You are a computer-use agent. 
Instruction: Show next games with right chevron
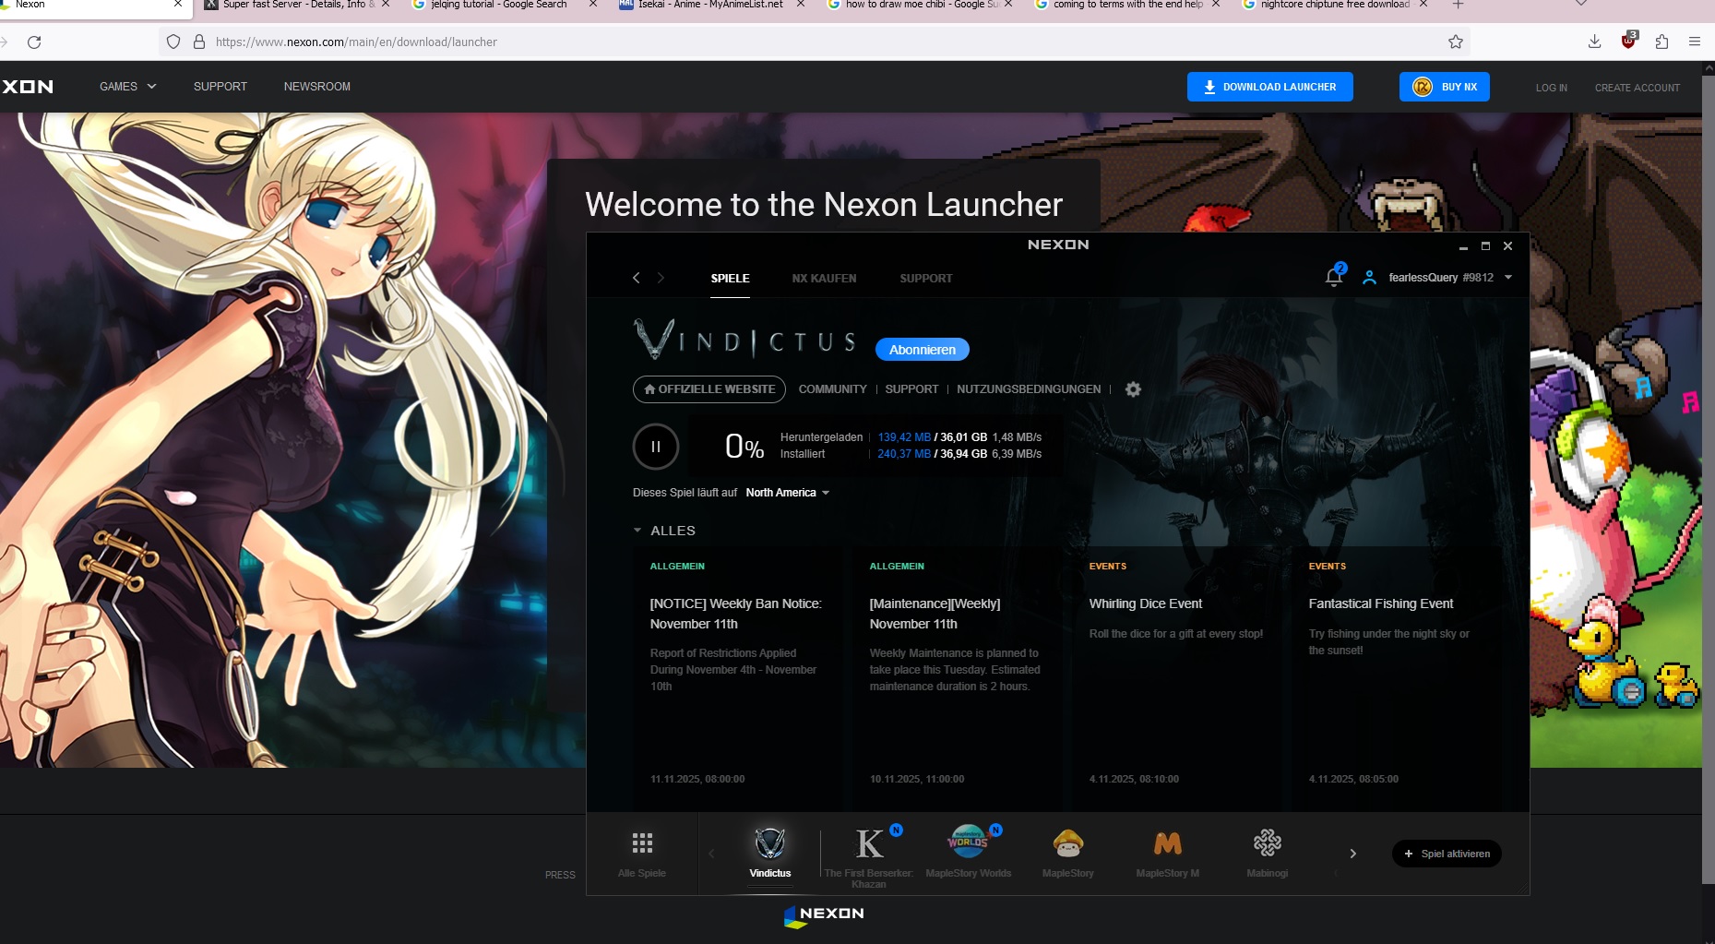(x=1352, y=854)
